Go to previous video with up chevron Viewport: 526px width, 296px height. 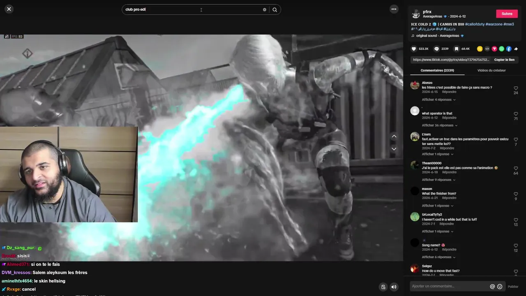[x=394, y=136]
